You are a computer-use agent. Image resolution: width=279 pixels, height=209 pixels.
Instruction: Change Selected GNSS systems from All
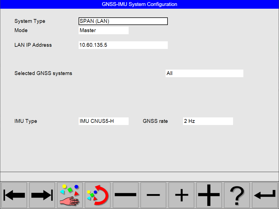[x=204, y=73]
